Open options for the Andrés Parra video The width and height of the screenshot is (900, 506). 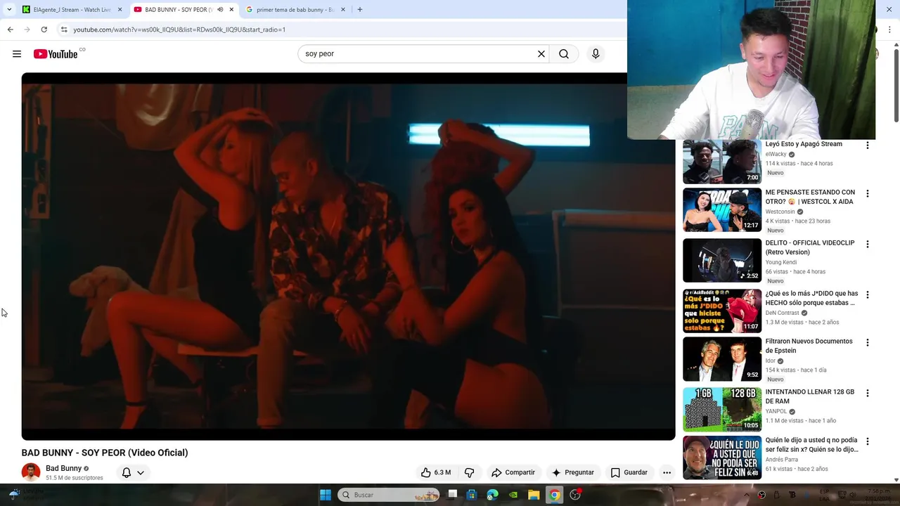[868, 441]
